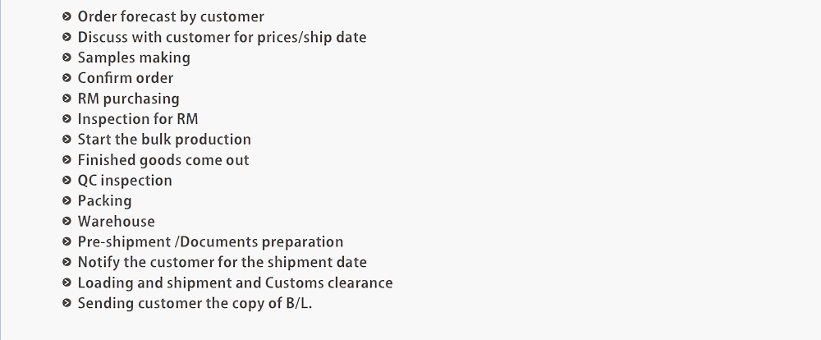Click the bullet icon beside Order forecast by customer

click(x=67, y=16)
